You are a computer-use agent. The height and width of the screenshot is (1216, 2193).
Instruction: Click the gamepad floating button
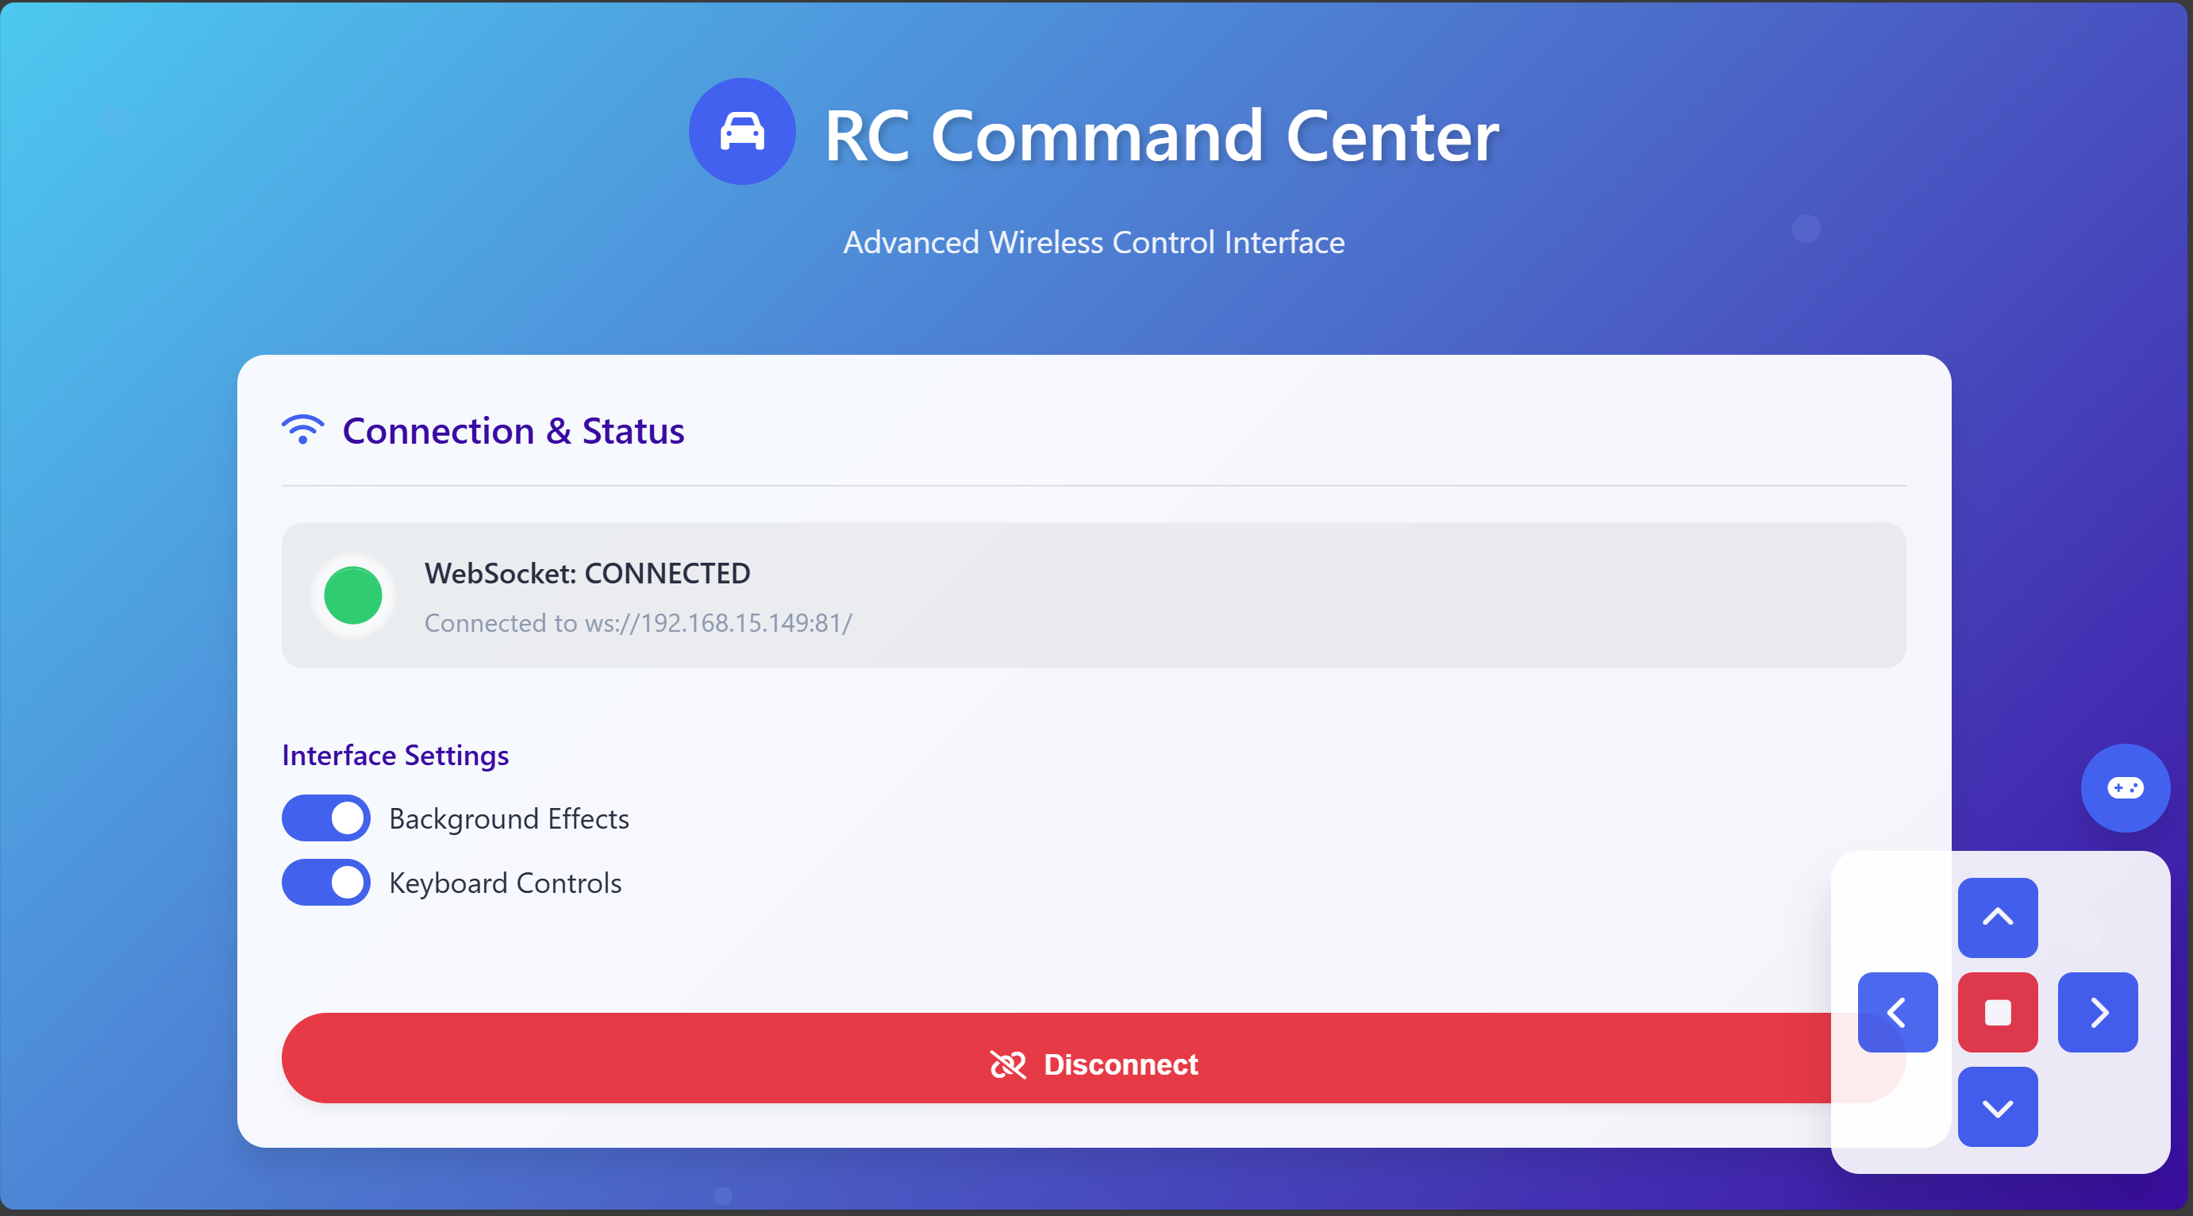point(2124,787)
